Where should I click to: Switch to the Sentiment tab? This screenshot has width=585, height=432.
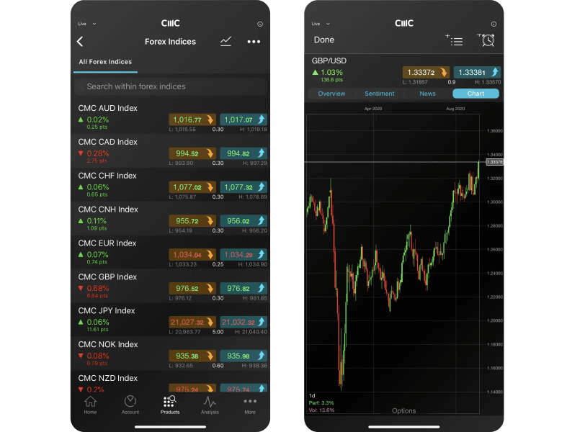(380, 94)
